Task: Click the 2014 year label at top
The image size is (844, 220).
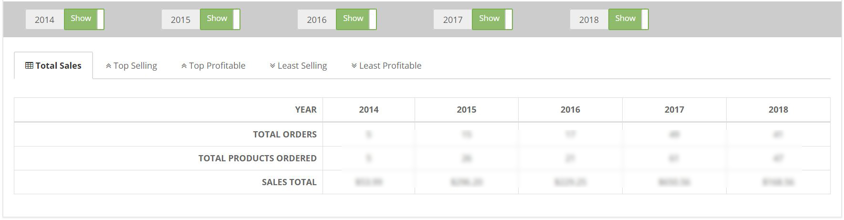Action: [x=44, y=20]
